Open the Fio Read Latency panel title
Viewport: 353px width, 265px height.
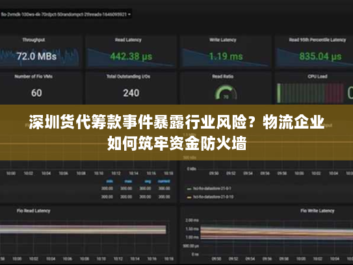pyautogui.click(x=34, y=211)
